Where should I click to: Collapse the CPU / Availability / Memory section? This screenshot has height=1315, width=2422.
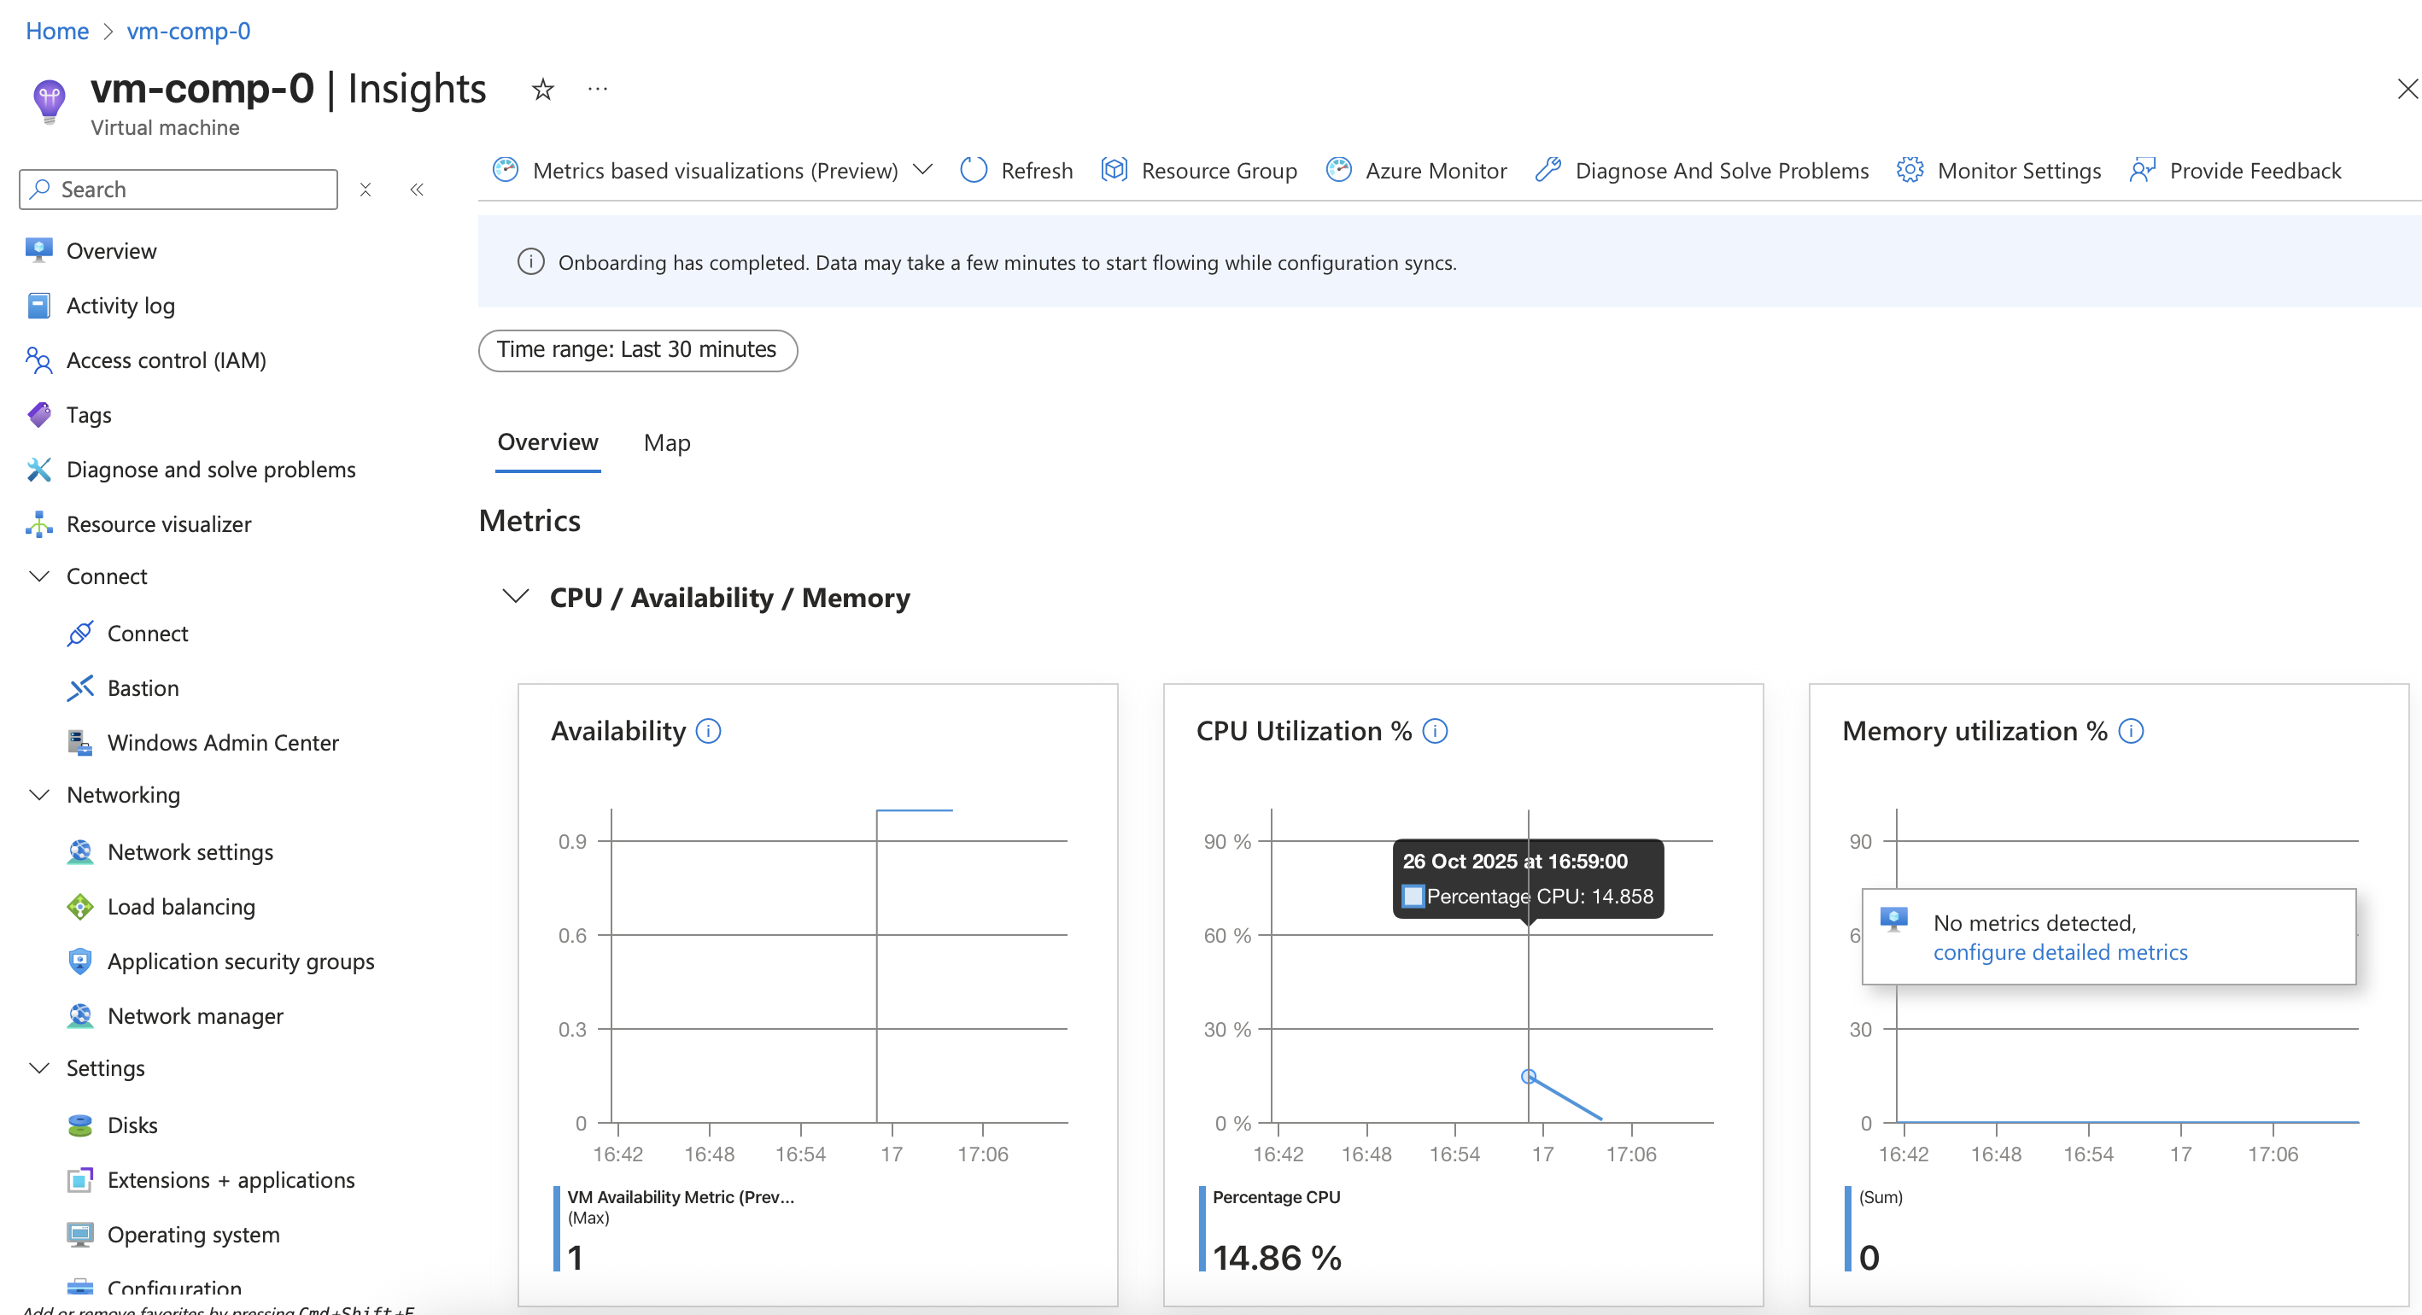(x=516, y=596)
